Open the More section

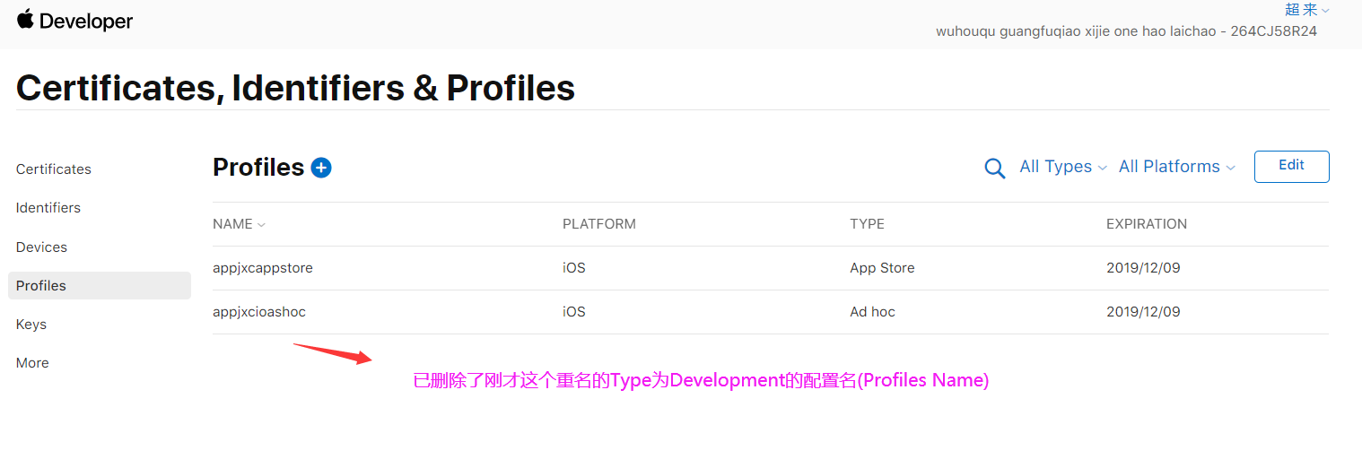click(x=32, y=363)
